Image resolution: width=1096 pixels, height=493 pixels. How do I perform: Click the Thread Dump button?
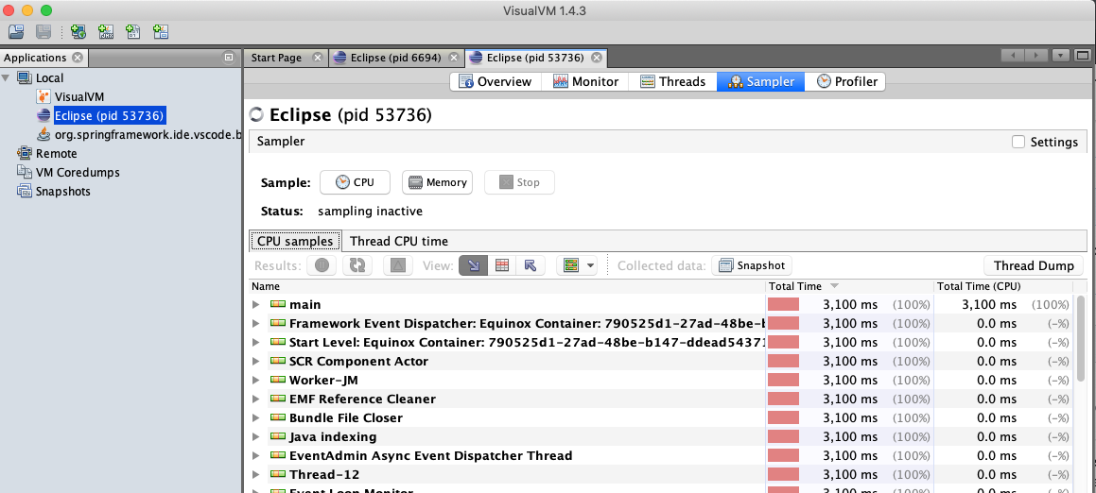[x=1033, y=265]
